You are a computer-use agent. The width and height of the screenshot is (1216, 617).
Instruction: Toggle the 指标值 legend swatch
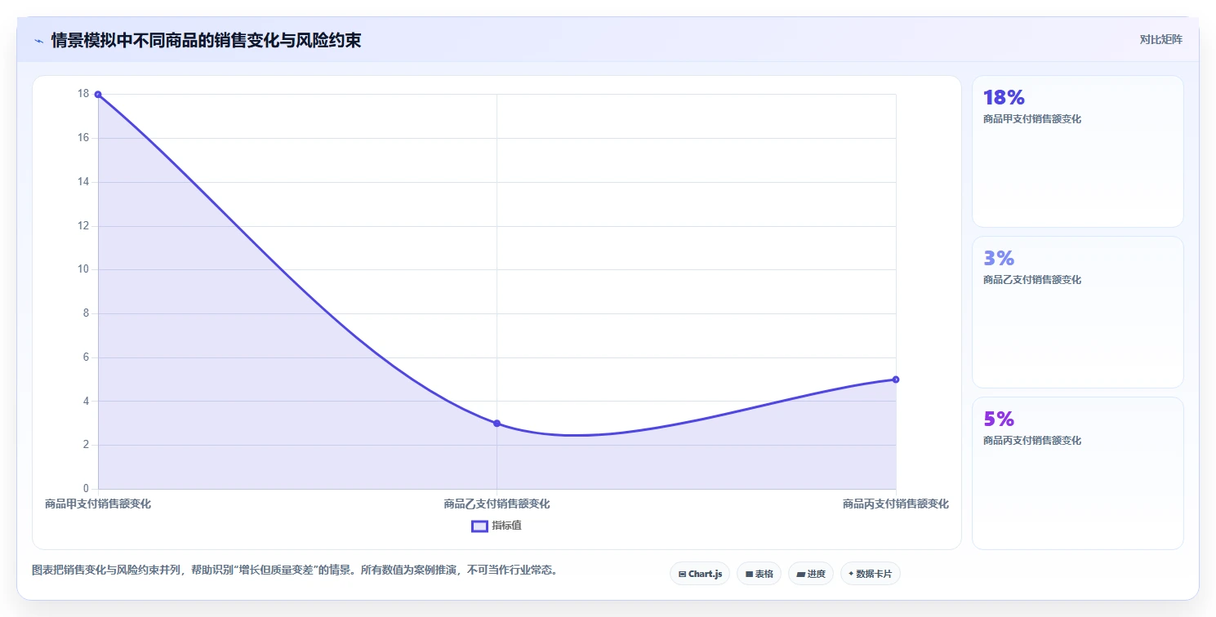coord(479,526)
